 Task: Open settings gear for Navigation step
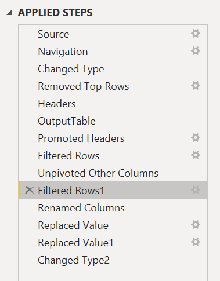196,51
